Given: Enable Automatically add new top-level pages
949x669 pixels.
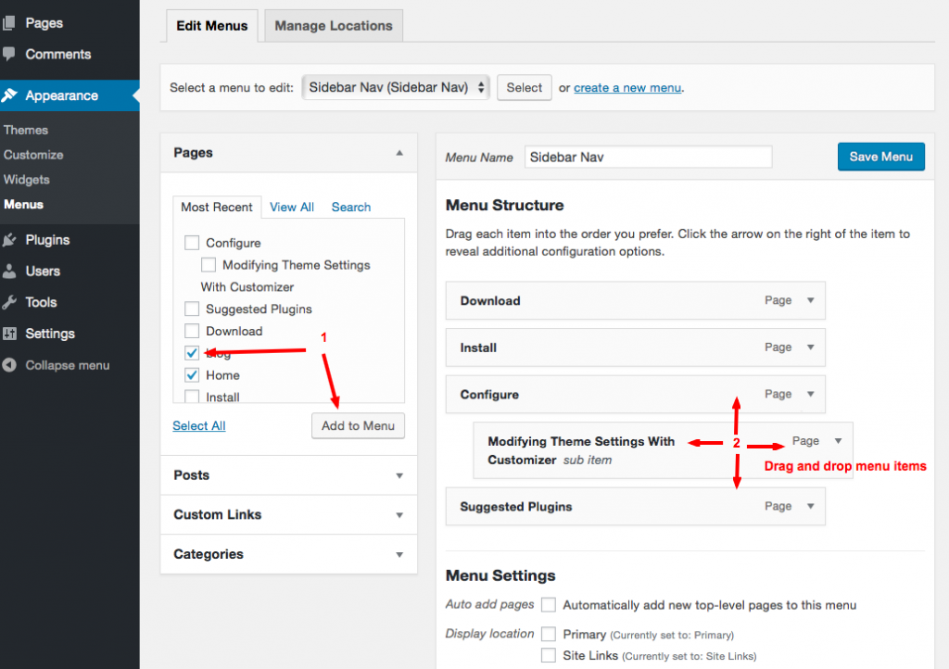Looking at the screenshot, I should click(x=549, y=605).
